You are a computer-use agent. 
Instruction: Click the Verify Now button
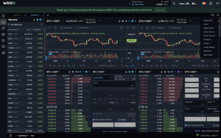pos(160,10)
